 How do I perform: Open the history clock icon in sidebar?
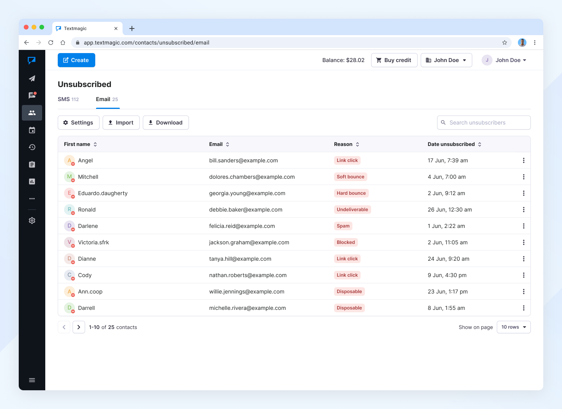(32, 147)
